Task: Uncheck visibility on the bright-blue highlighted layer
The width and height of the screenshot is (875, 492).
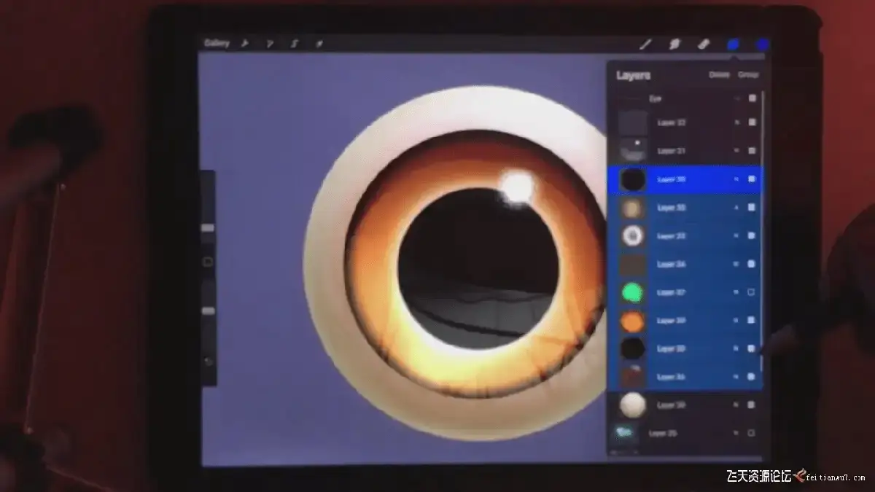Action: tap(752, 179)
